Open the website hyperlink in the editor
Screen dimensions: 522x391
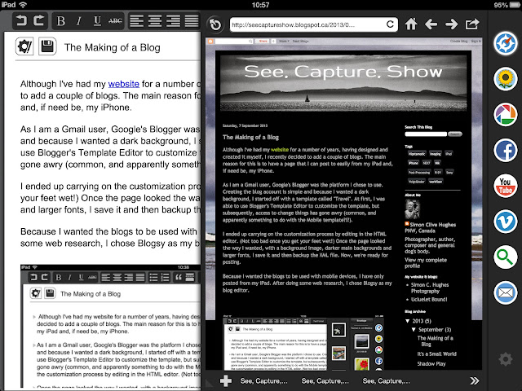[123, 84]
